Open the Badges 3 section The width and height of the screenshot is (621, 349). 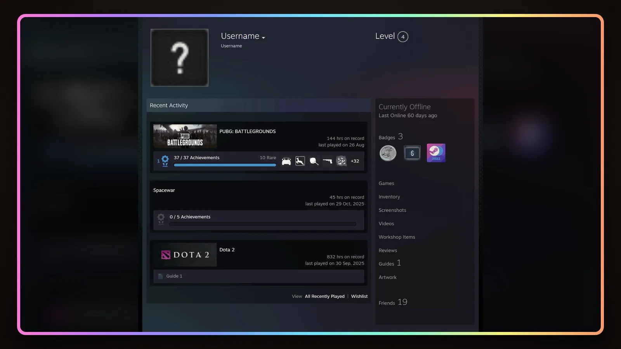(x=391, y=137)
